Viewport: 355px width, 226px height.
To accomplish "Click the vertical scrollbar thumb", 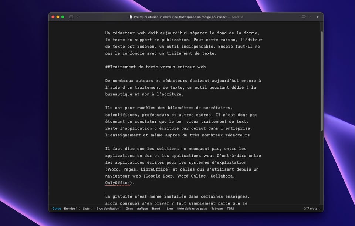I will [x=321, y=81].
